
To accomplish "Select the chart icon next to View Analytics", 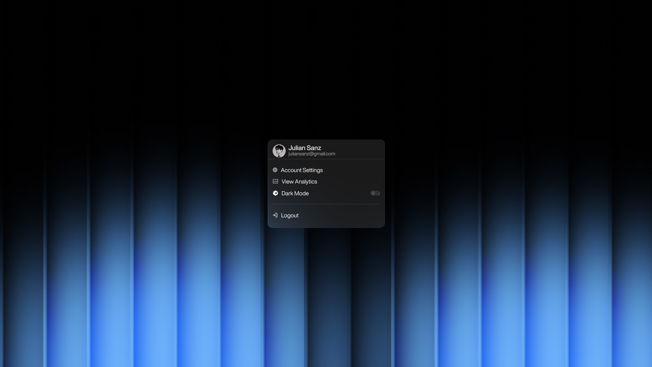I will (x=275, y=181).
